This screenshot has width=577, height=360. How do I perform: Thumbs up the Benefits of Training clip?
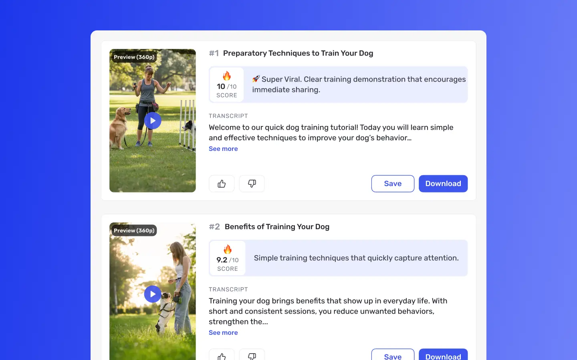[x=222, y=354]
